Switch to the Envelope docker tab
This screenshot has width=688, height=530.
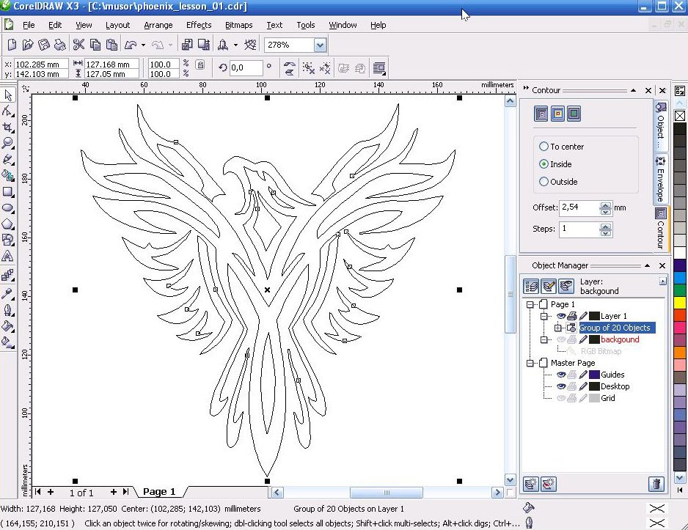[x=659, y=180]
